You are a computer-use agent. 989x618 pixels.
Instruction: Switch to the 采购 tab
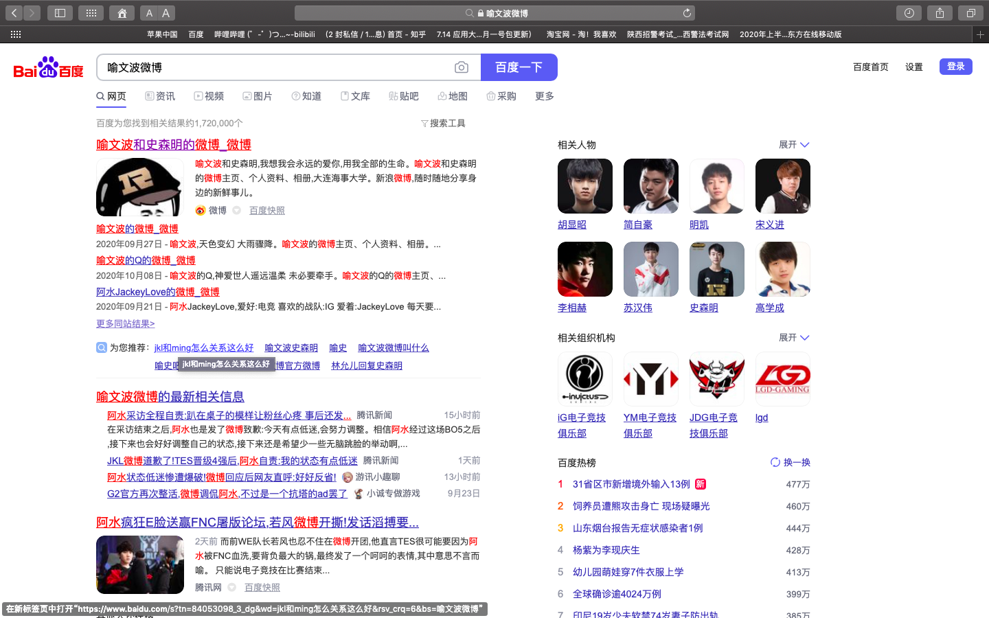pyautogui.click(x=501, y=96)
